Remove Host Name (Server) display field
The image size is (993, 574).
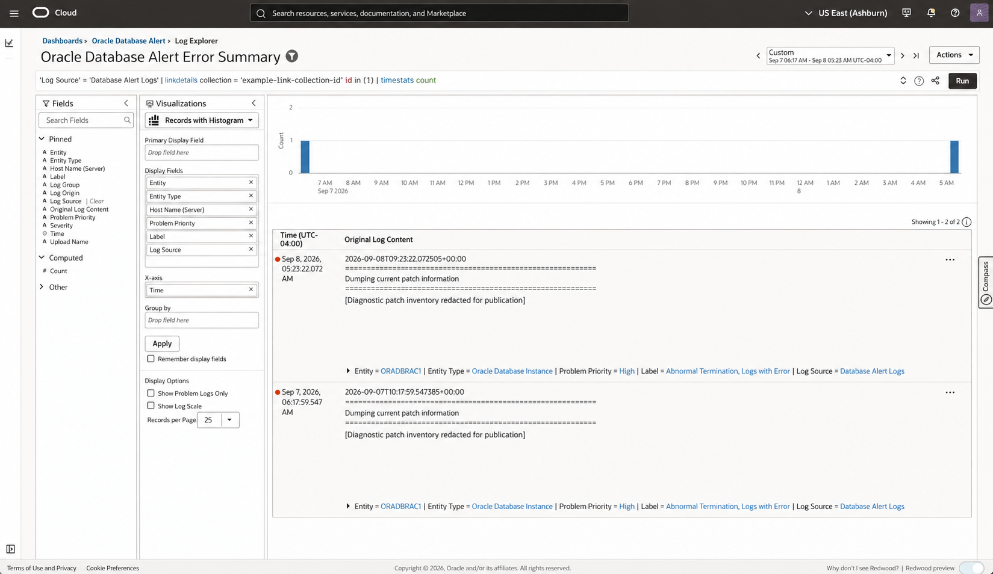(251, 209)
